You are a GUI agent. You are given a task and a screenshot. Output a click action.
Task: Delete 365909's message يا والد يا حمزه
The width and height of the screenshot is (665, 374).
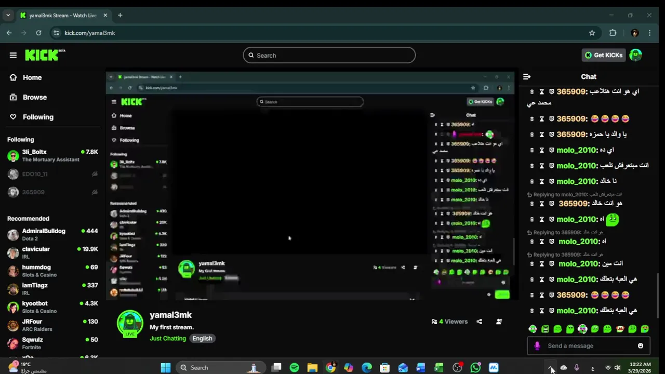532,135
